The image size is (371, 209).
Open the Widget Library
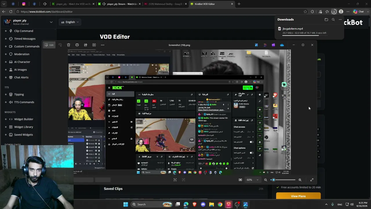click(x=23, y=127)
